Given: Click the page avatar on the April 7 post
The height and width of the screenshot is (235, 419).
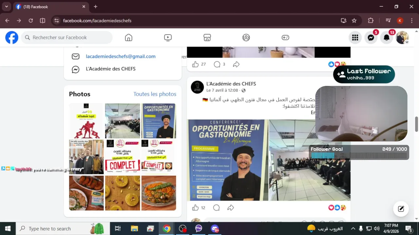Looking at the screenshot, I should (197, 87).
